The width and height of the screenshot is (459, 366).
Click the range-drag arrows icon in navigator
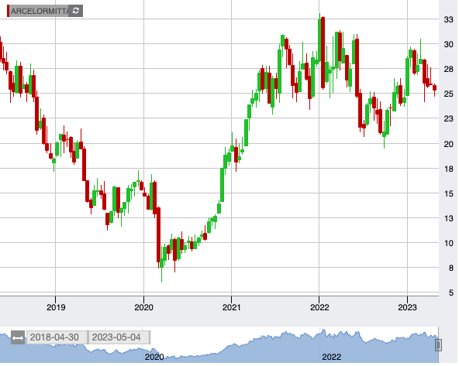[18, 337]
